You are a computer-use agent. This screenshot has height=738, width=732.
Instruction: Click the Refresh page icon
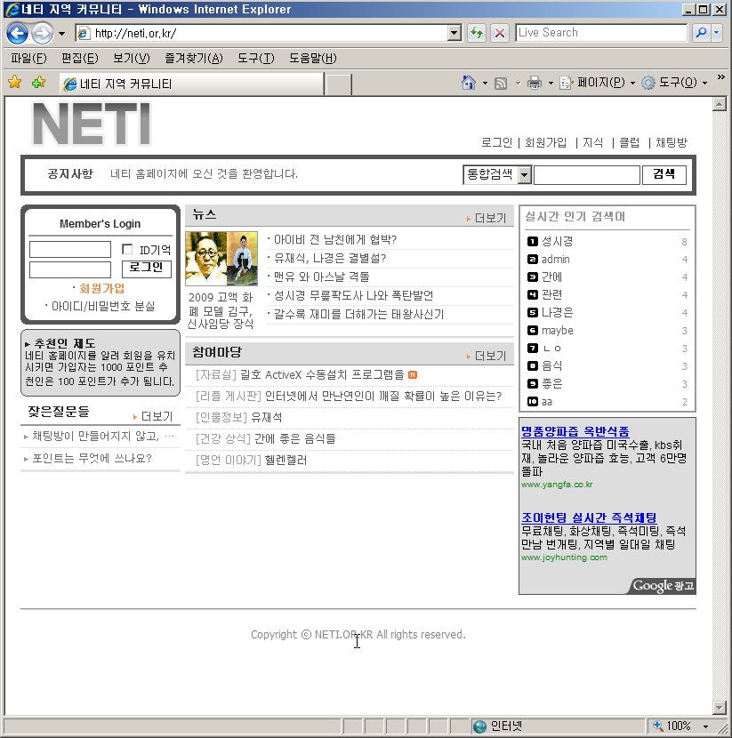pos(477,33)
